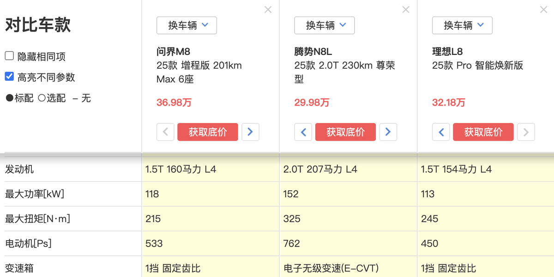
Task: Click the right arrow under 理想L8
Action: (526, 132)
